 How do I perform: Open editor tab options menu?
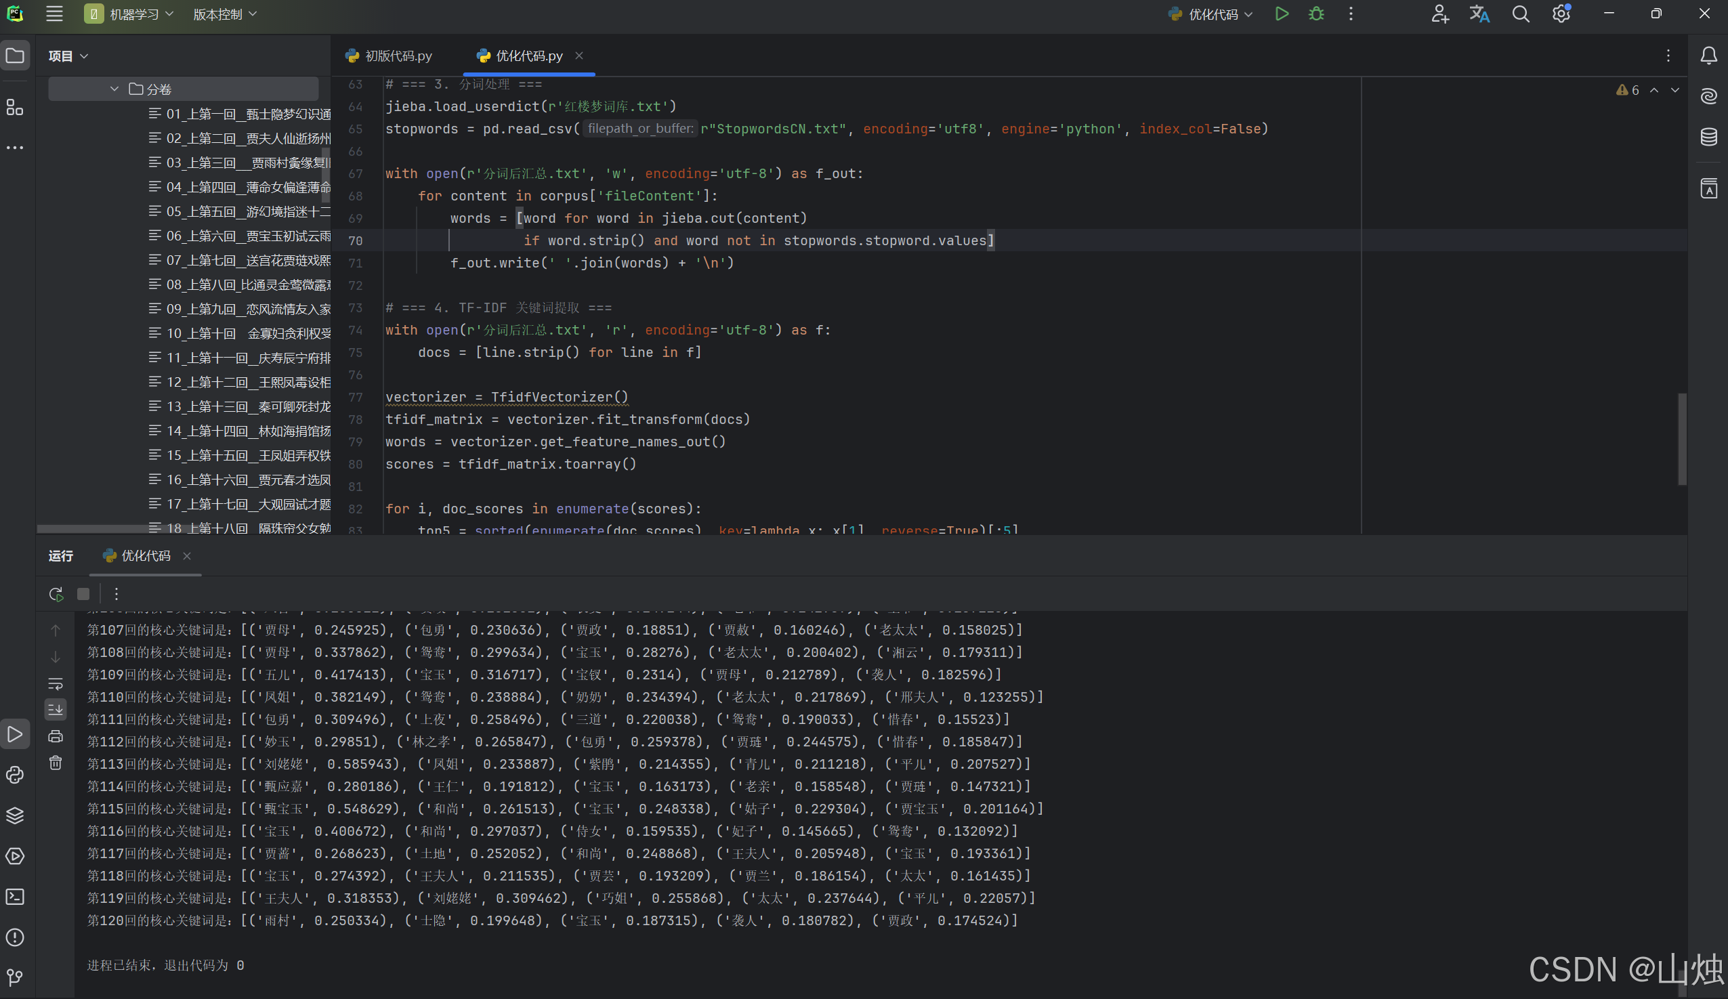(x=1668, y=56)
